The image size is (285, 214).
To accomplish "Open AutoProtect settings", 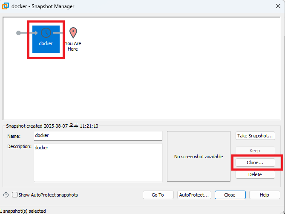I will pyautogui.click(x=194, y=195).
